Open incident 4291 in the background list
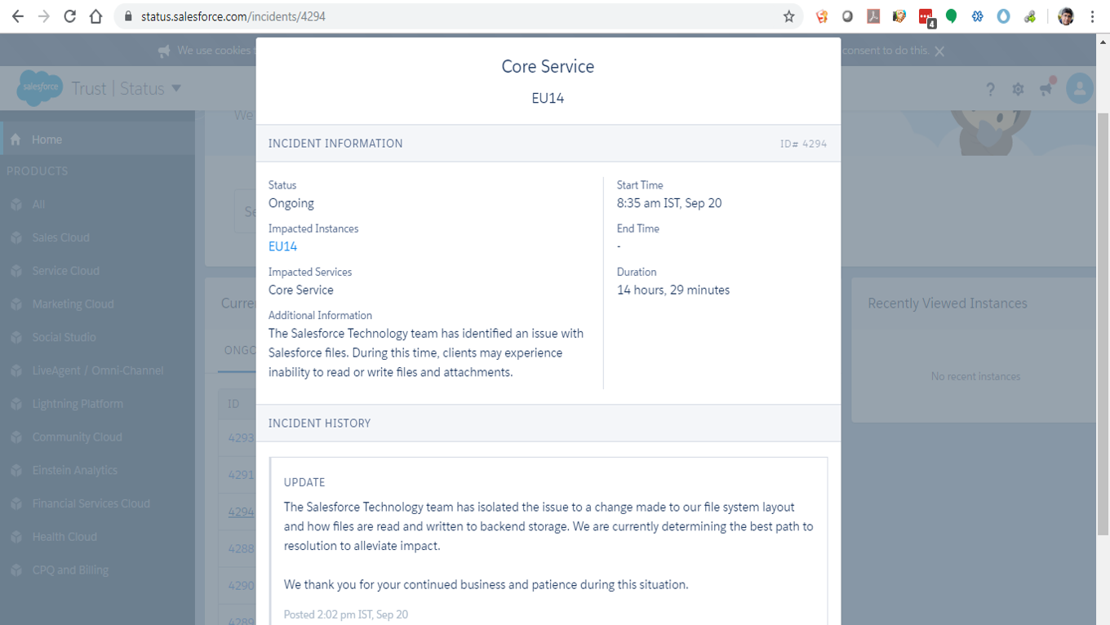Image resolution: width=1110 pixels, height=625 pixels. (x=242, y=474)
